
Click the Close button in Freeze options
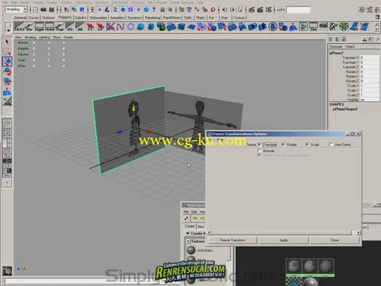coord(335,240)
